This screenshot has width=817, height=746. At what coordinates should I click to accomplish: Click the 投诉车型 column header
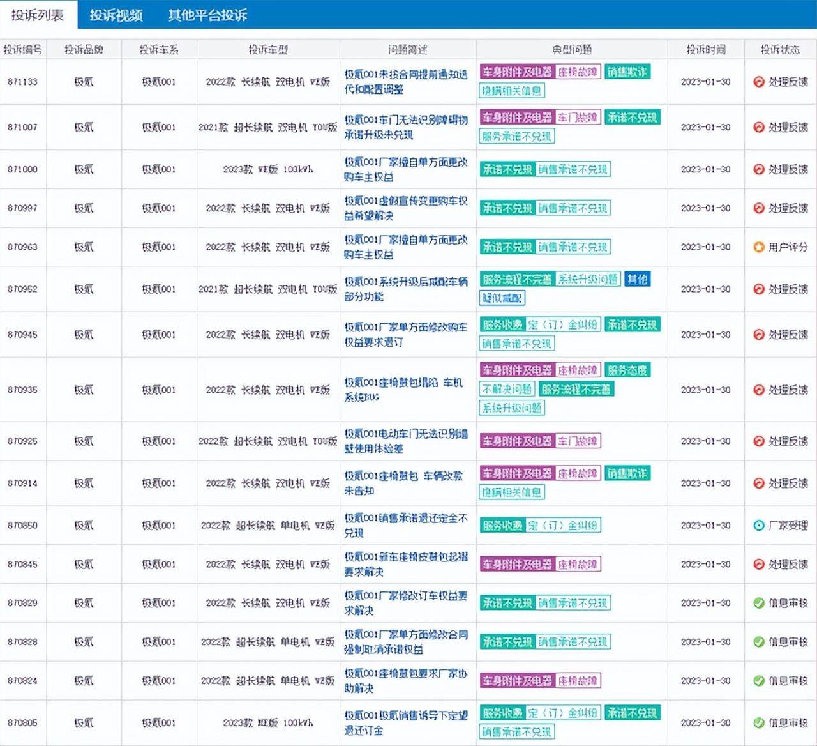click(268, 49)
